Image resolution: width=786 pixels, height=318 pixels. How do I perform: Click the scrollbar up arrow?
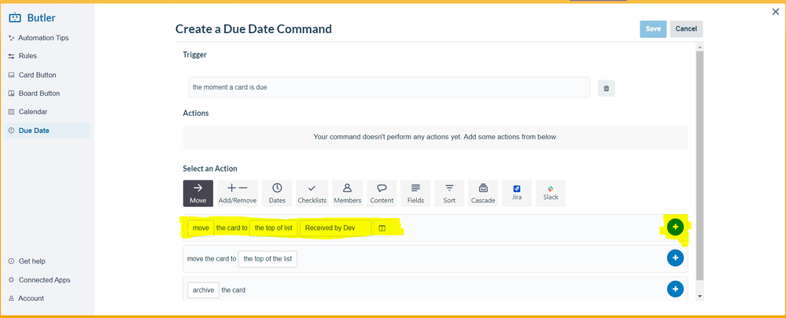coord(699,46)
